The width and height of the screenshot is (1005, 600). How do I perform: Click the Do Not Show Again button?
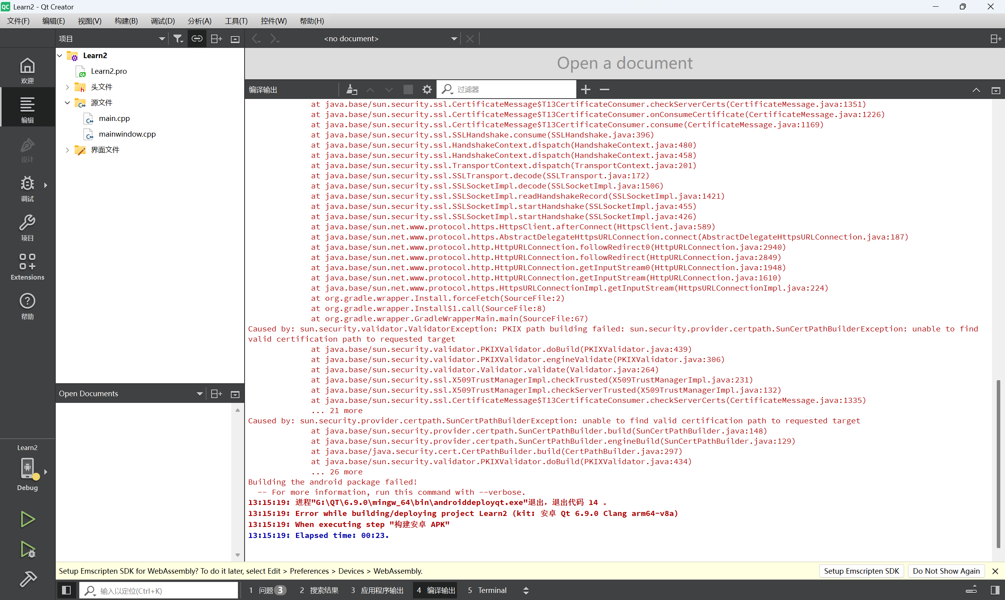(946, 571)
